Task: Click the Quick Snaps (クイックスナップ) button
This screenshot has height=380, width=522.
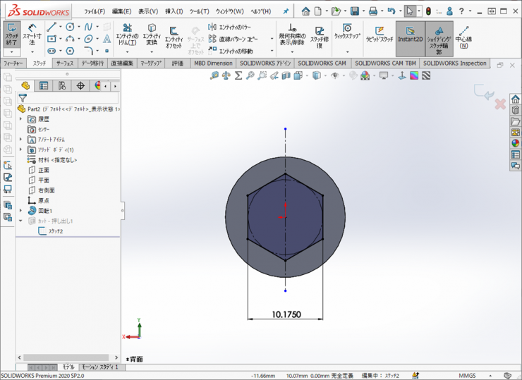Action: pos(347,32)
